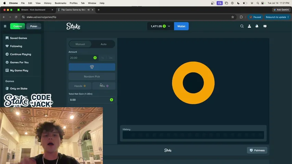Select Heads as the coin side
292x164 pixels.
[x=80, y=86]
